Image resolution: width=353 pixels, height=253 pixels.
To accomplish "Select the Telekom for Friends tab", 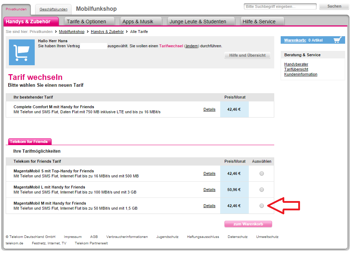I will point(30,142).
